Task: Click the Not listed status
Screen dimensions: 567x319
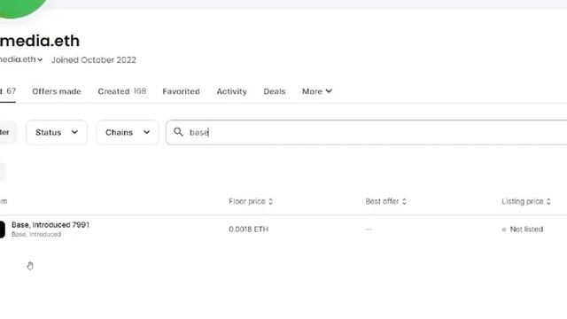Action: [523, 230]
